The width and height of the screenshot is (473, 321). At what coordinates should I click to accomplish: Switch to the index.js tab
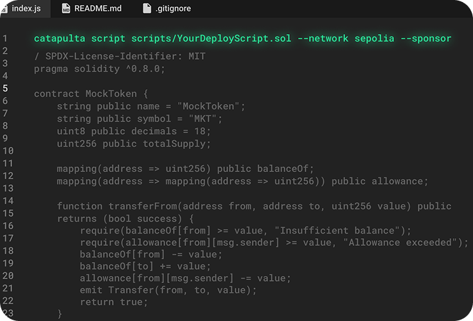point(25,8)
